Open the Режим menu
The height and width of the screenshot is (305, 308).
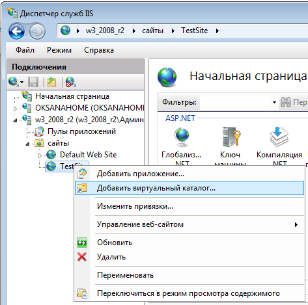[59, 50]
